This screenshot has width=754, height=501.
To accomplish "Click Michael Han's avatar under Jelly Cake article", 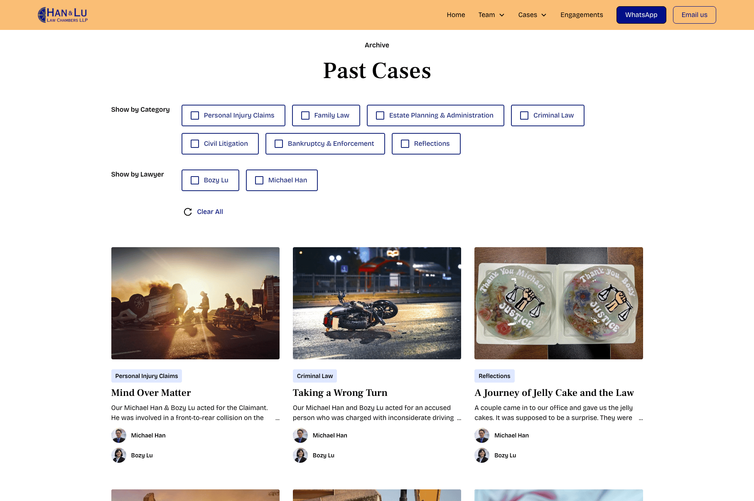I will pos(482,435).
